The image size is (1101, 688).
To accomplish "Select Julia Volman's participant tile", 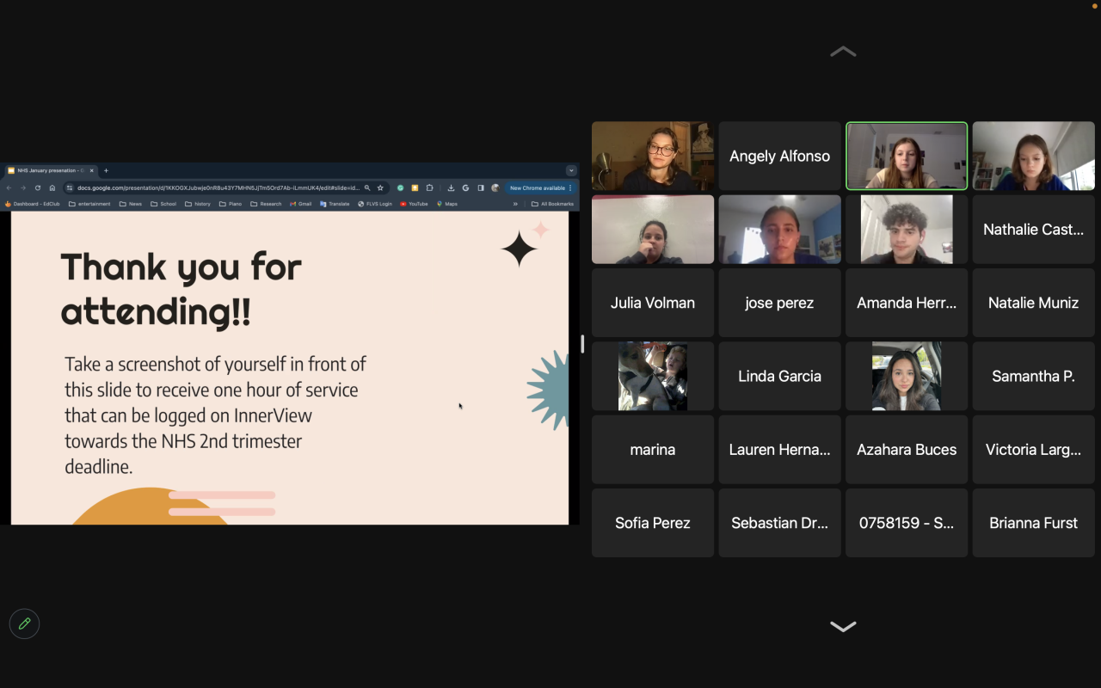I will point(653,303).
